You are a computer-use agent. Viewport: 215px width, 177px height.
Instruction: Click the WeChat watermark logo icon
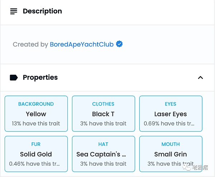coord(187,167)
